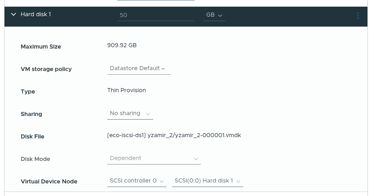Click the Maximum Size label
This screenshot has width=376, height=196.
41,47
